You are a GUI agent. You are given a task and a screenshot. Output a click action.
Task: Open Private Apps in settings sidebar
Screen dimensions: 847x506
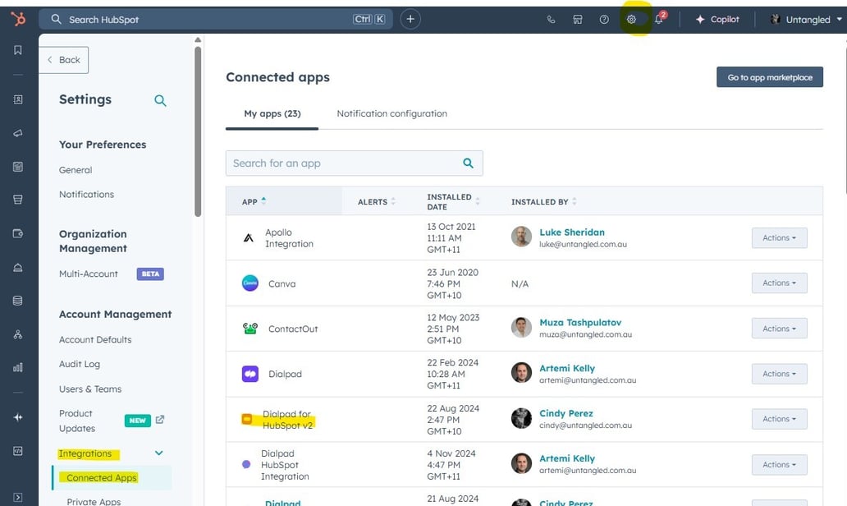click(x=94, y=501)
